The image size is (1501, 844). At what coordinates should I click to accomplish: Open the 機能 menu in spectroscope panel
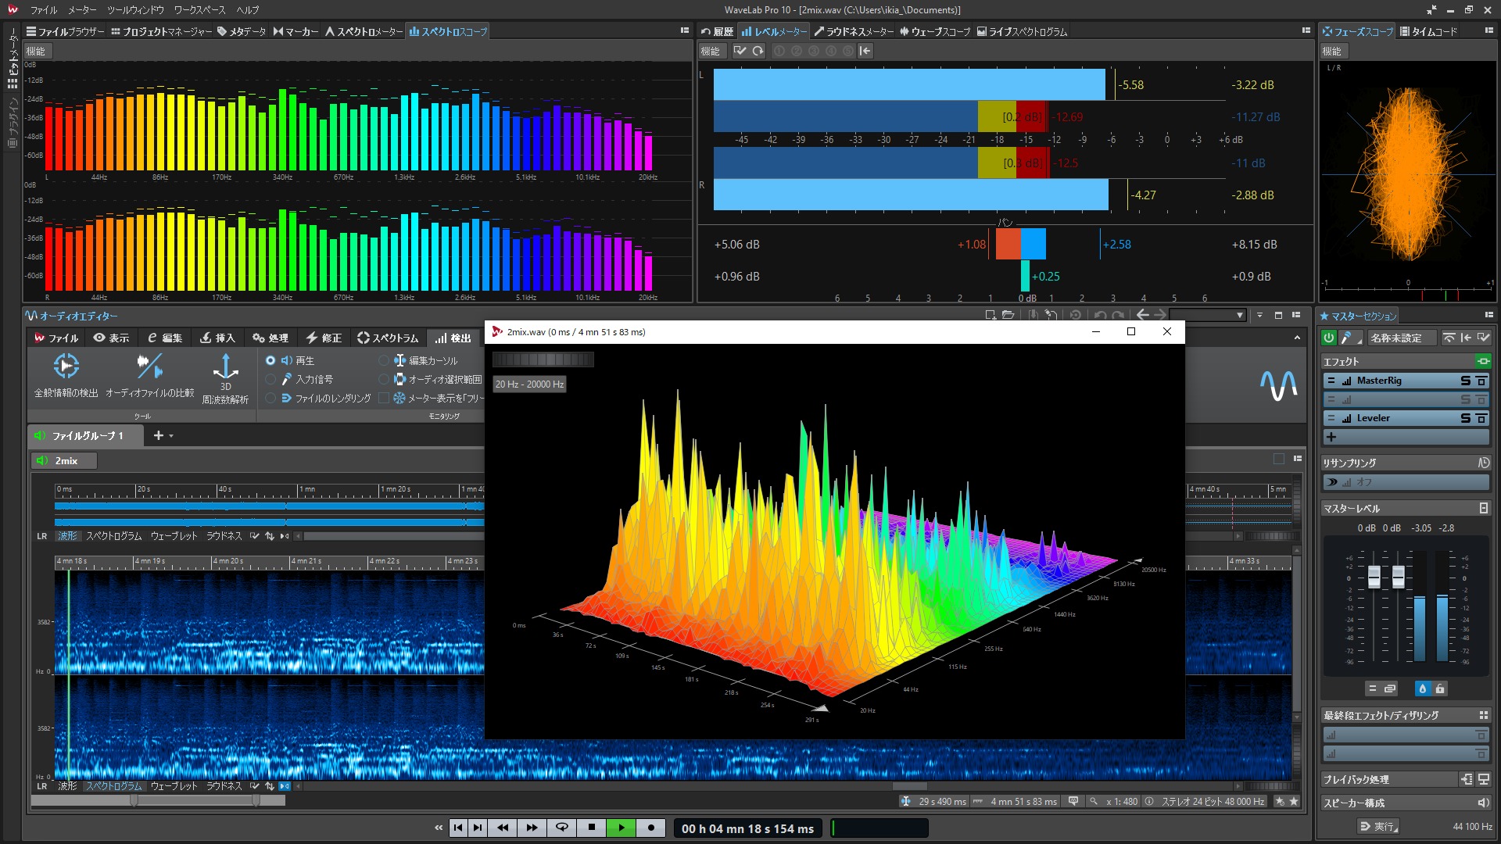click(x=36, y=51)
